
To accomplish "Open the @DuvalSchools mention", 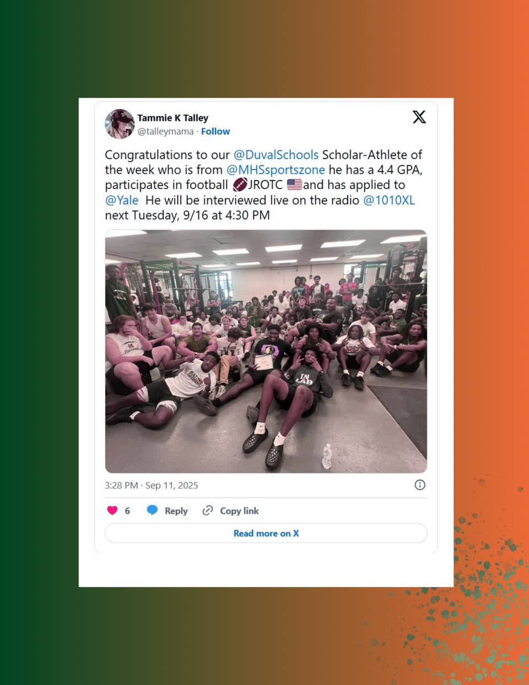I will [276, 155].
